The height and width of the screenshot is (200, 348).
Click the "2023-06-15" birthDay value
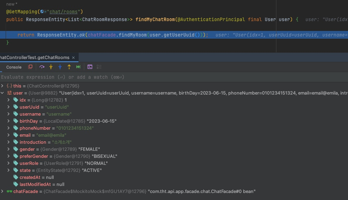(x=101, y=121)
